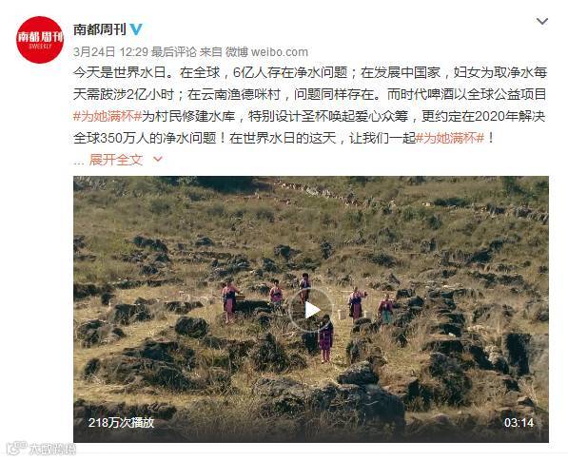This screenshot has width=568, height=461.
Task: Click the 218万次播放 view count
Action: coord(122,423)
